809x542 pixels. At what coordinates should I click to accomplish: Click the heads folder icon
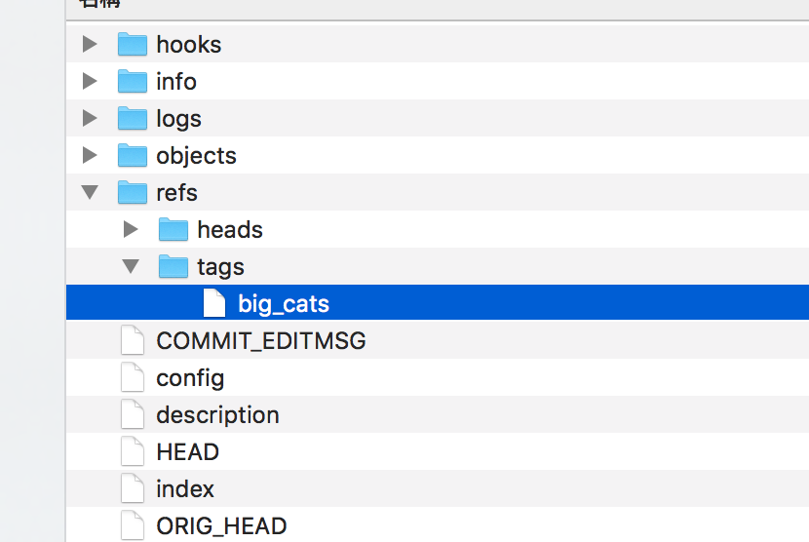[173, 230]
